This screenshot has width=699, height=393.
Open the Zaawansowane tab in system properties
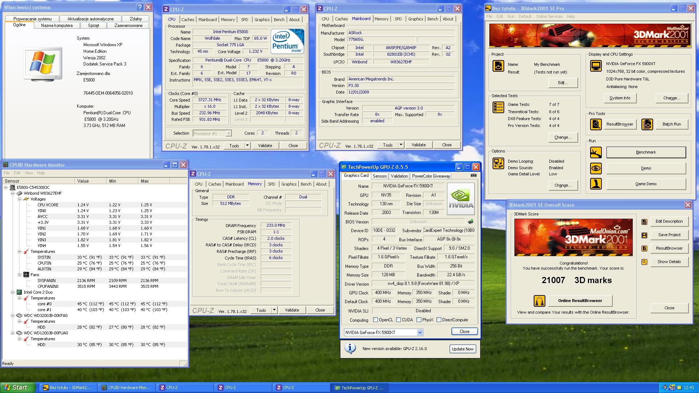coord(128,25)
